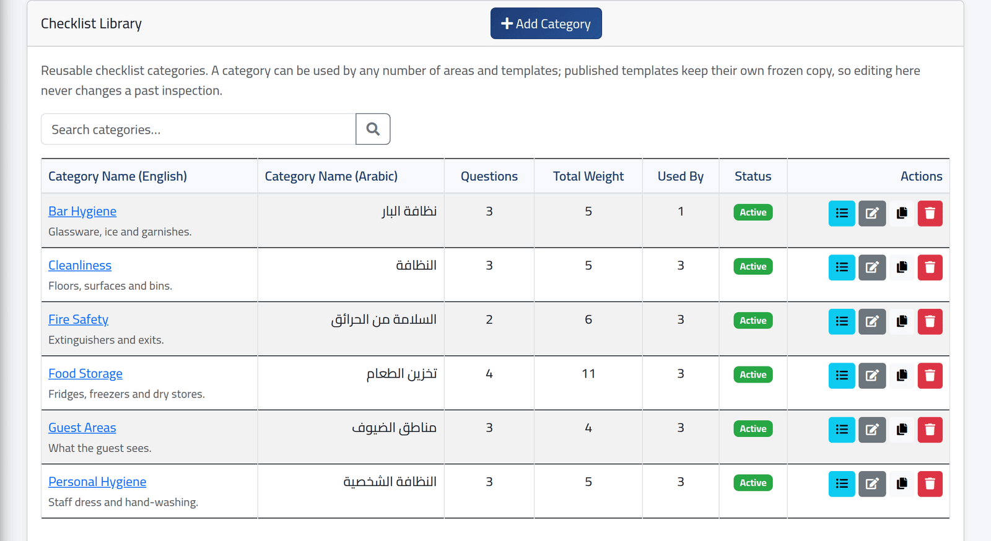
Task: Duplicate the Cleanliness category
Action: 902,267
